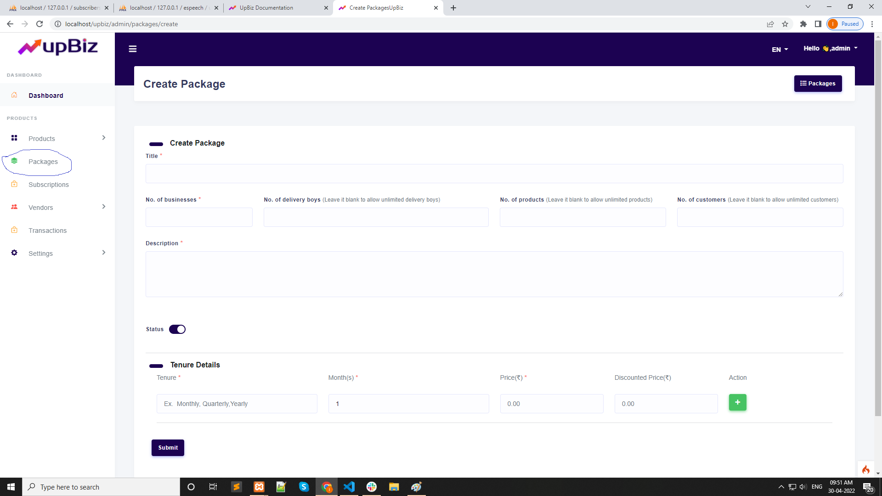This screenshot has width=882, height=496.
Task: Bookmark page with the star icon
Action: [785, 24]
